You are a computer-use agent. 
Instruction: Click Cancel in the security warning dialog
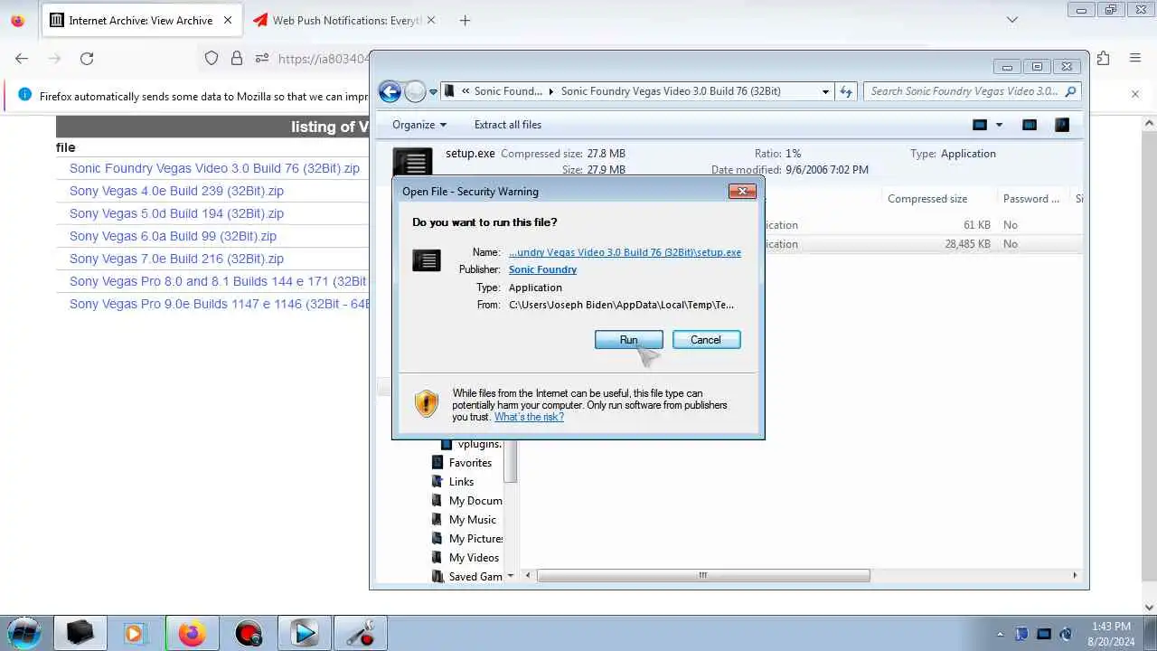[x=706, y=340]
